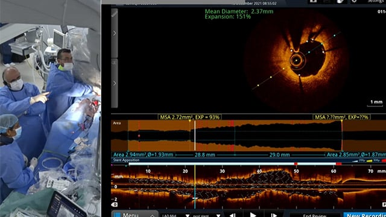Click Area 2.85mm², Ø=1.87mm distal reference

pos(356,155)
